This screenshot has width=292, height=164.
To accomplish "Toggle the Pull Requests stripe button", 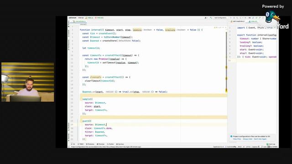I will coord(68,45).
